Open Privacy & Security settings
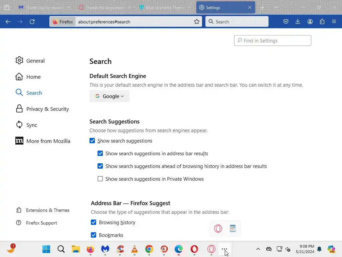Viewport: 342px width, 257px height. pyautogui.click(x=42, y=109)
